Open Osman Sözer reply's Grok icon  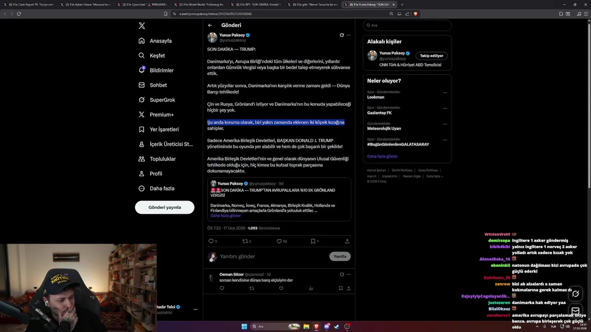342,274
